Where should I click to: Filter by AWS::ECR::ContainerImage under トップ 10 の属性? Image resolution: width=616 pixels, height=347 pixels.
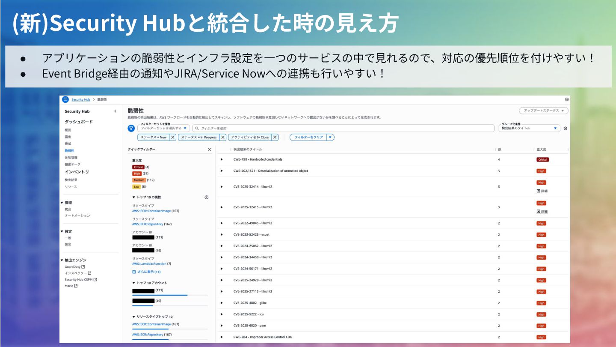(151, 211)
